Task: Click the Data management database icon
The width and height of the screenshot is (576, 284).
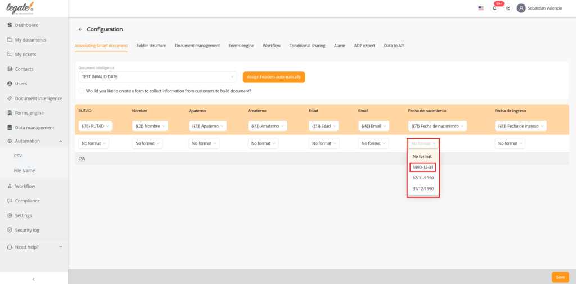Action: click(10, 128)
